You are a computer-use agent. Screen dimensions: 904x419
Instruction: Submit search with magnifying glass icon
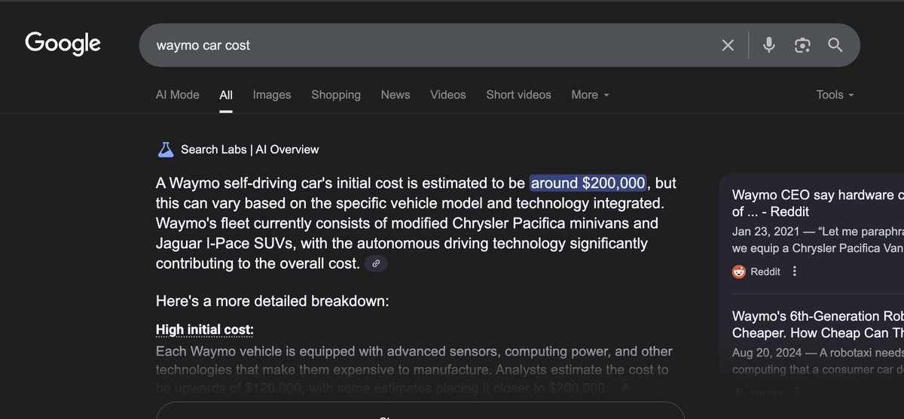click(x=835, y=45)
